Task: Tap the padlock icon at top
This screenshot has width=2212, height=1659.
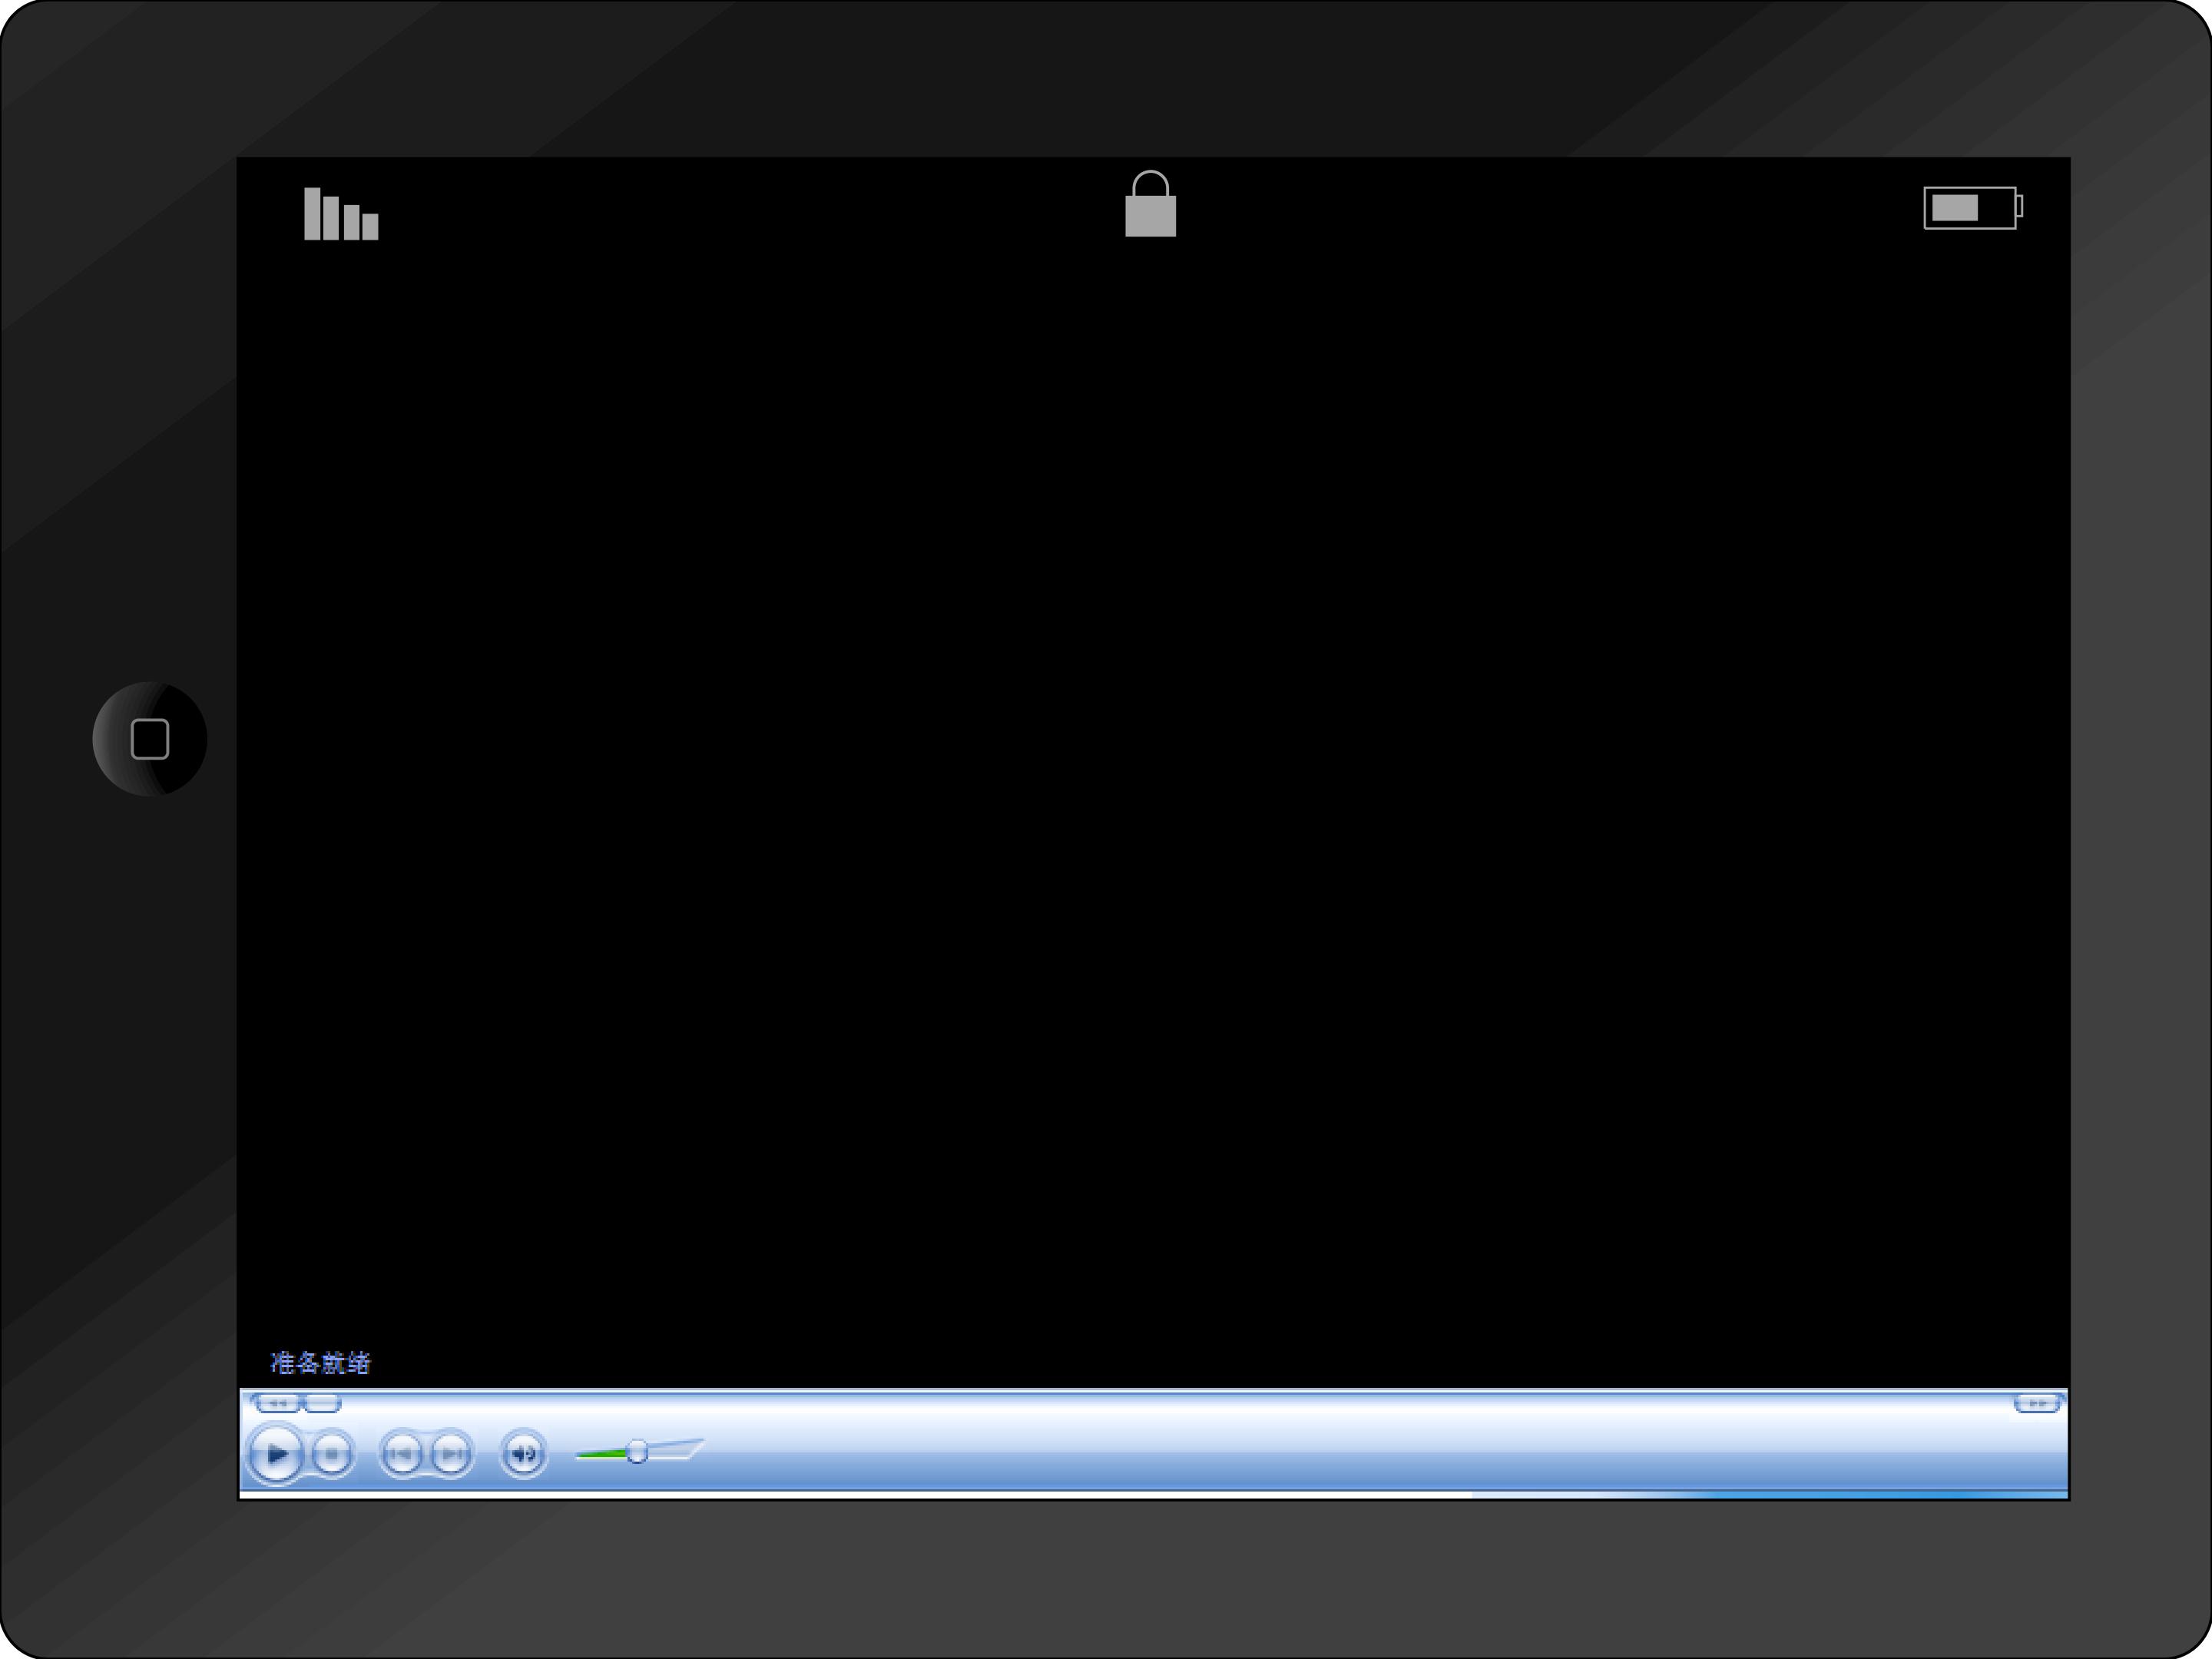Action: pyautogui.click(x=1150, y=206)
